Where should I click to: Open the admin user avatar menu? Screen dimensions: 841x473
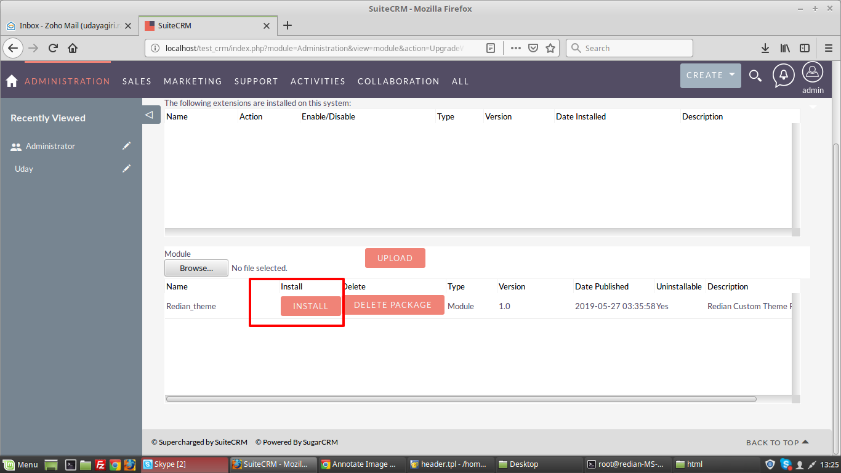[x=813, y=73]
